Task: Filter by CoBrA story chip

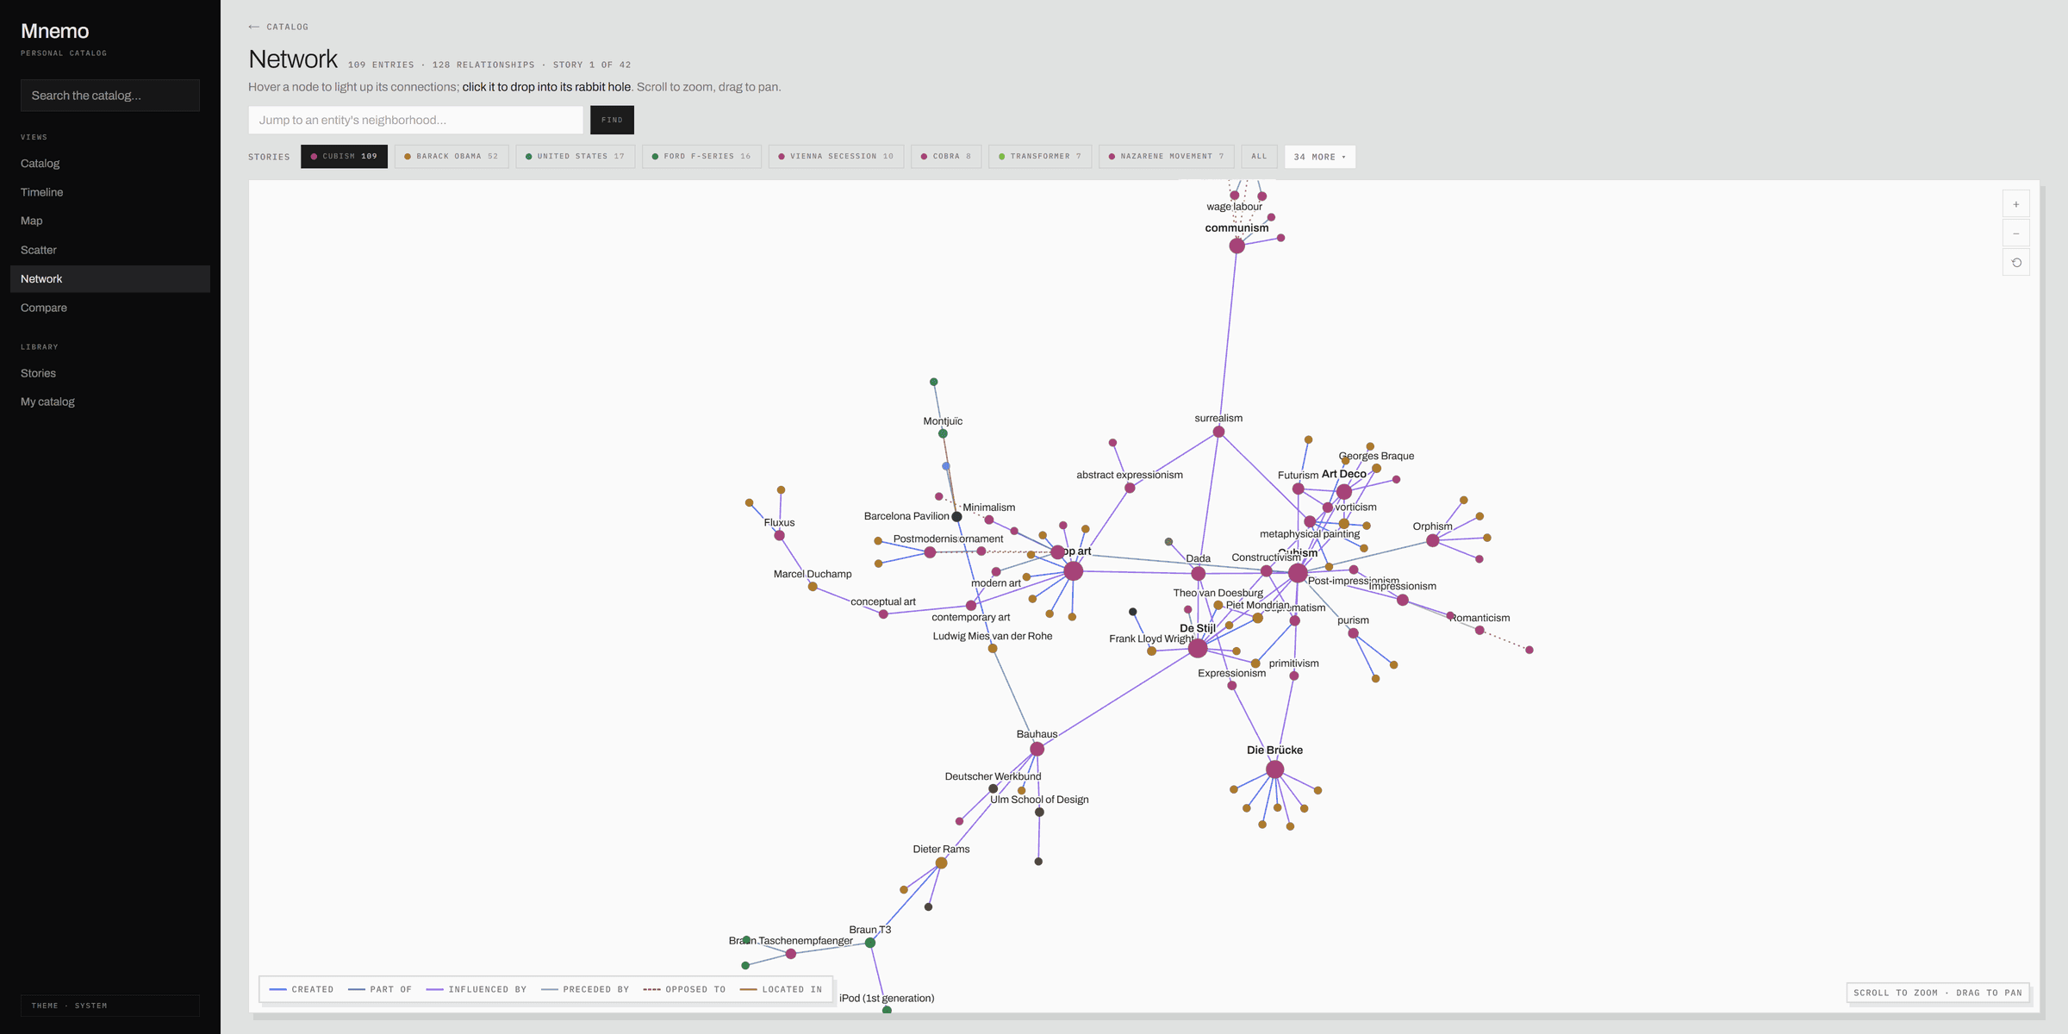Action: coord(946,157)
